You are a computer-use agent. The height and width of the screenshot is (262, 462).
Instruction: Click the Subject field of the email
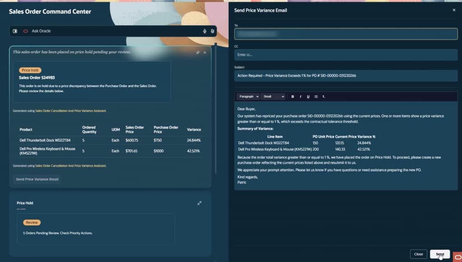tap(346, 76)
